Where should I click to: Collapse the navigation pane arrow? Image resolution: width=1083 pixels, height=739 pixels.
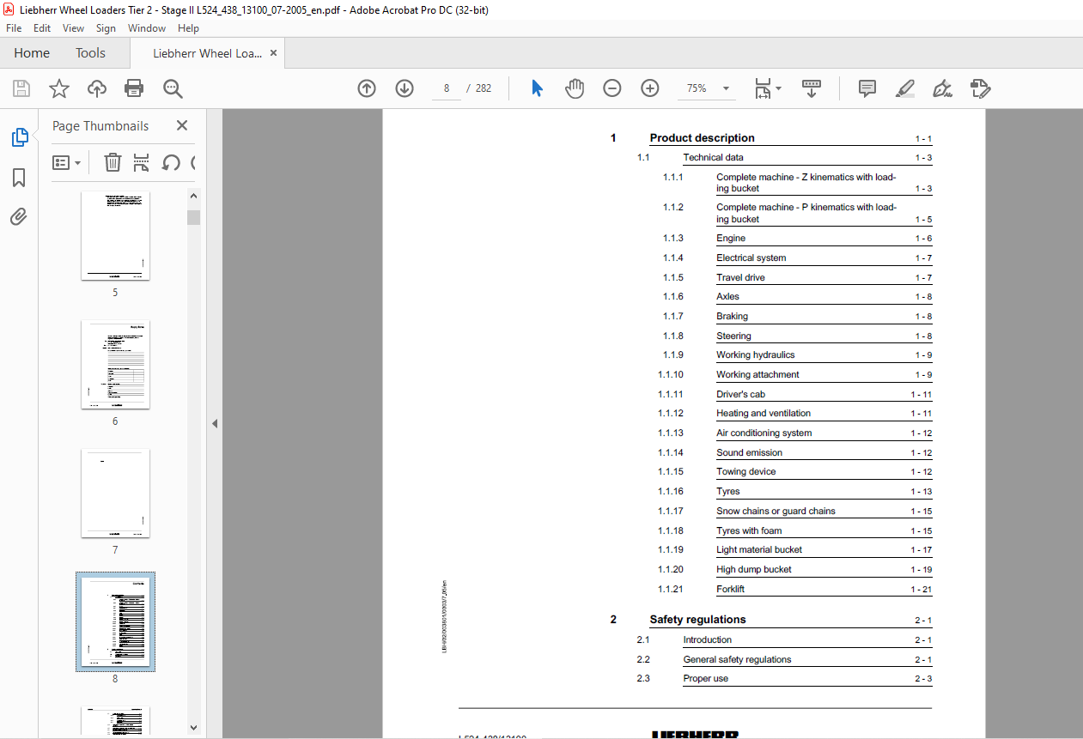pos(215,423)
